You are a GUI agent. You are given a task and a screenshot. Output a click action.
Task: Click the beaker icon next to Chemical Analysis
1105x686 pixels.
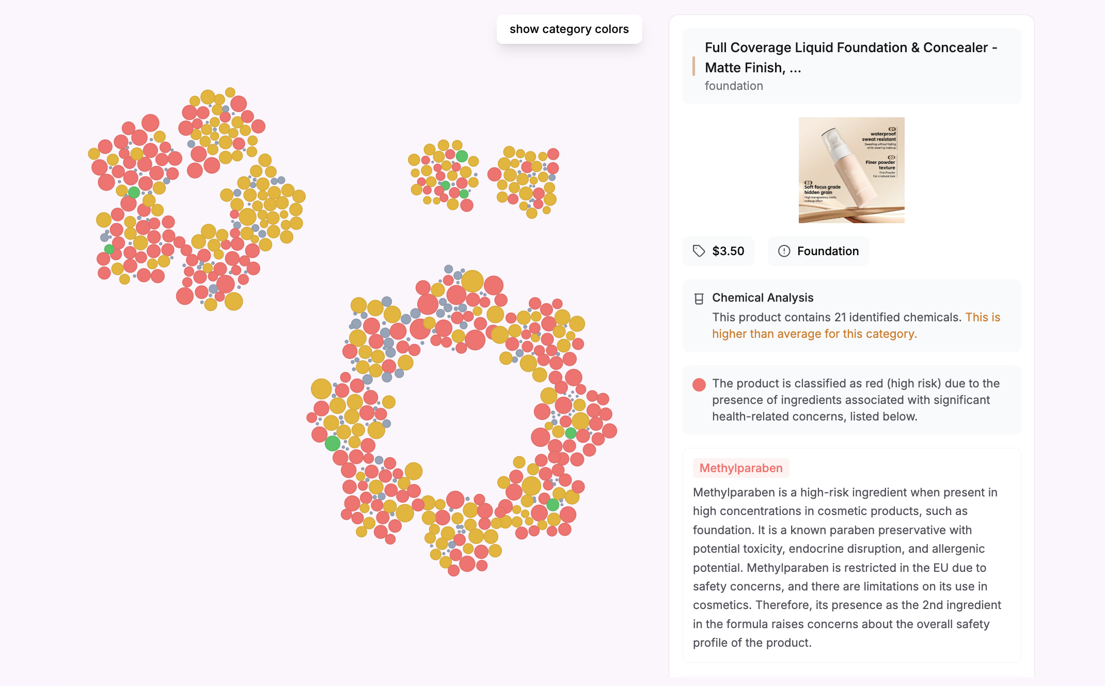(699, 299)
